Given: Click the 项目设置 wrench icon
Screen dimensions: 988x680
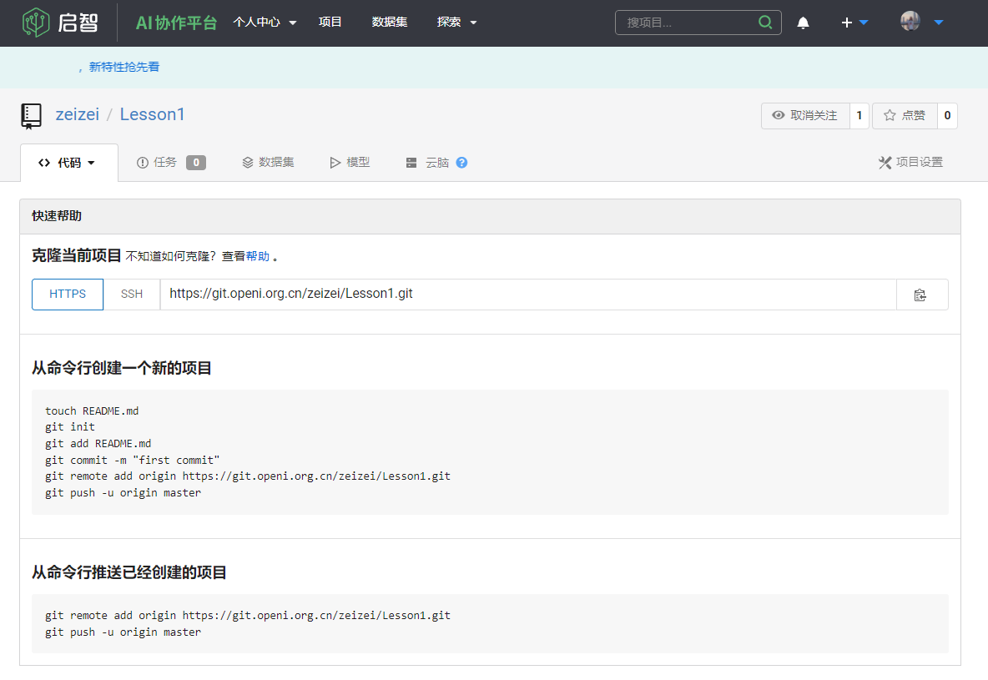Looking at the screenshot, I should tap(885, 163).
